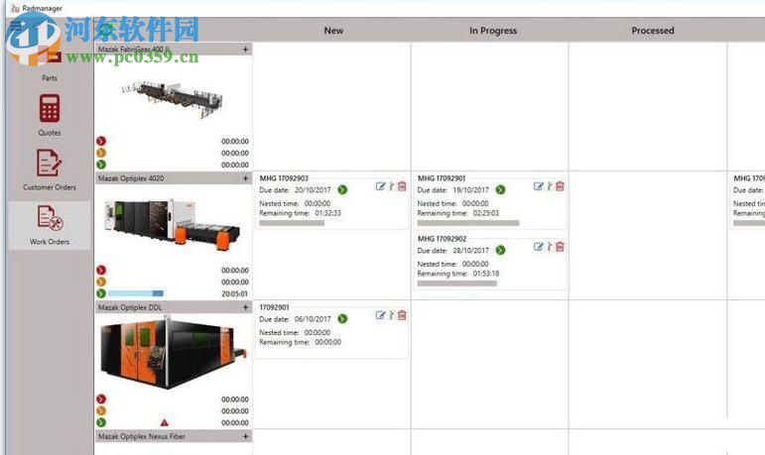Click red warning triangle under Optiplex DDL

pos(165,423)
